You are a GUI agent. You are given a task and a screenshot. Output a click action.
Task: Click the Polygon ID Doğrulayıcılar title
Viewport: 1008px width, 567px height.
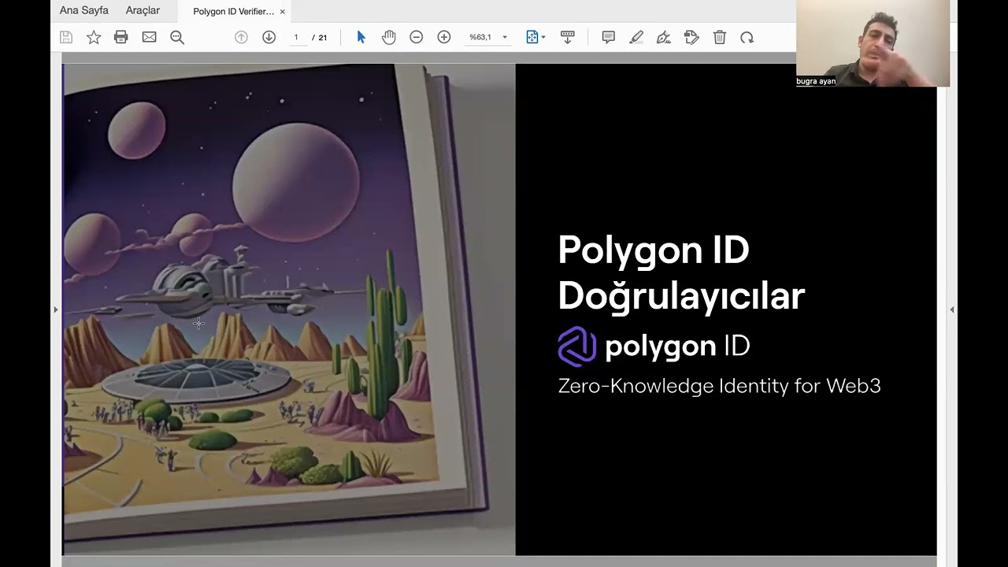click(681, 272)
